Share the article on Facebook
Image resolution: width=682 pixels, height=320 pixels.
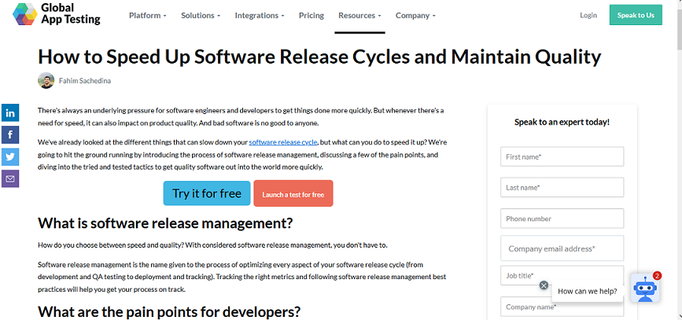pyautogui.click(x=10, y=135)
